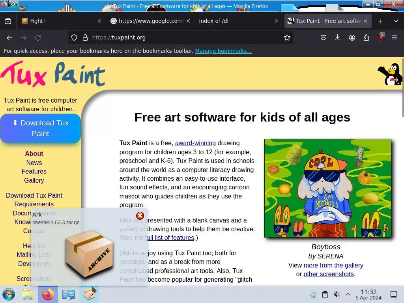Open a new tab with the plus icon
The height and width of the screenshot is (303, 404).
380,21
